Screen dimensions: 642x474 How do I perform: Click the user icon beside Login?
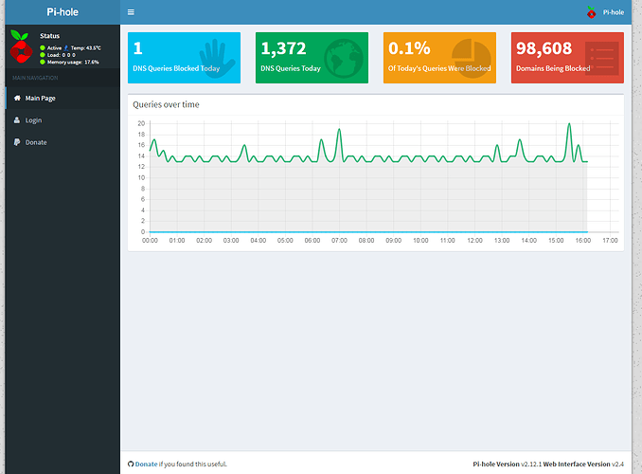pyautogui.click(x=17, y=120)
